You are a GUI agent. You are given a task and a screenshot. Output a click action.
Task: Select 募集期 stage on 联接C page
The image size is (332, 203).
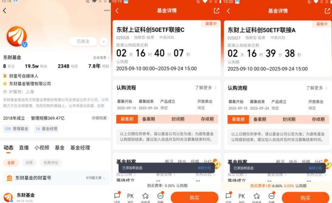[127, 119]
